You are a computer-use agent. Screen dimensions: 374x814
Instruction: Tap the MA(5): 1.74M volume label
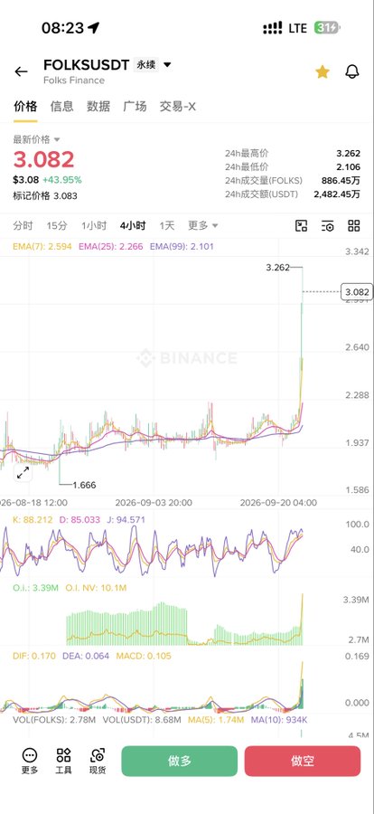tap(215, 720)
